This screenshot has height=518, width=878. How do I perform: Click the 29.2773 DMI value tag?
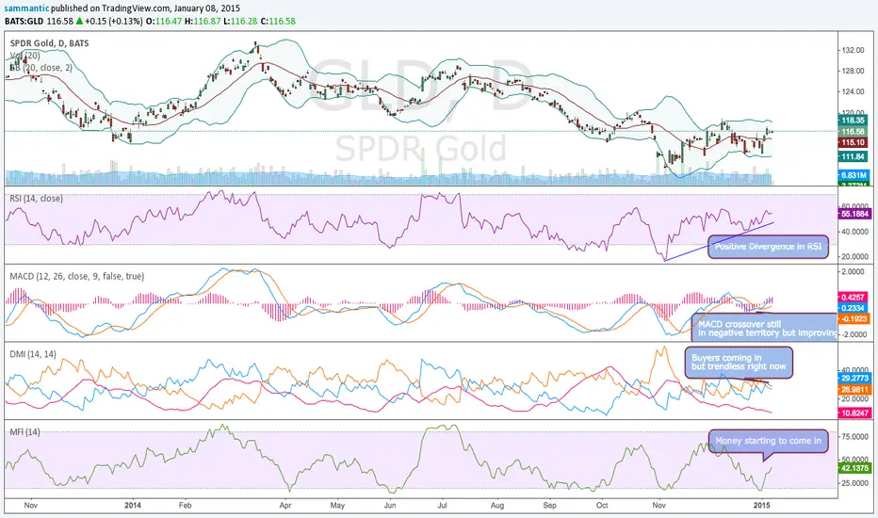click(854, 379)
